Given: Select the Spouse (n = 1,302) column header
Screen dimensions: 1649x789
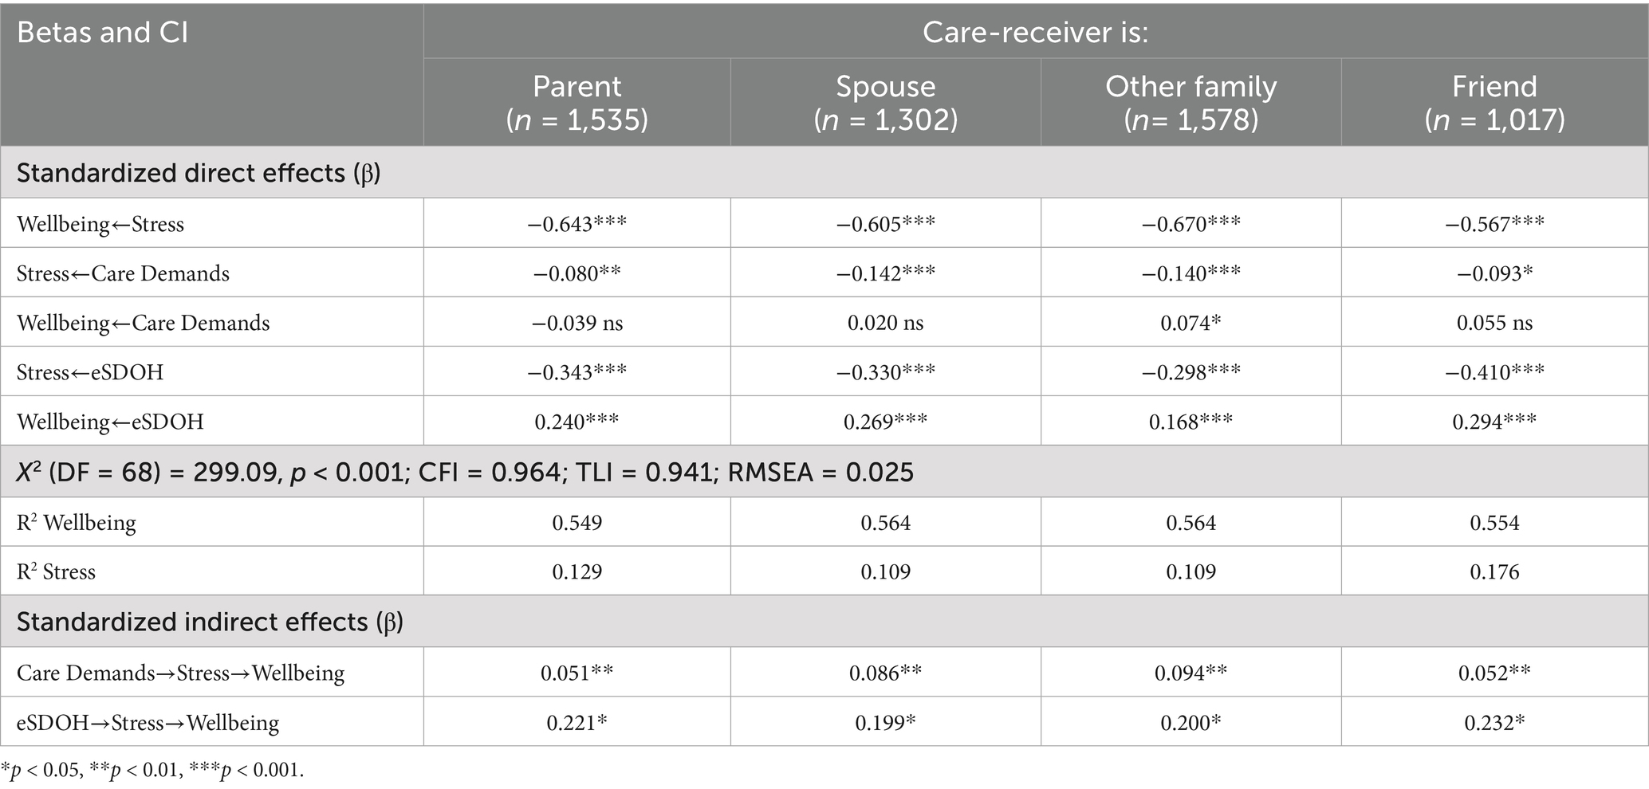Looking at the screenshot, I should 885,102.
